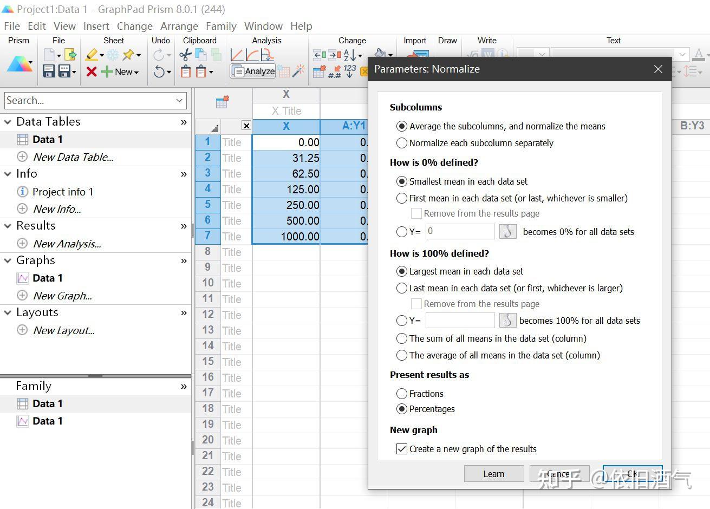710x509 pixels.
Task: Click the linear regression analysis icon
Action: (x=237, y=55)
